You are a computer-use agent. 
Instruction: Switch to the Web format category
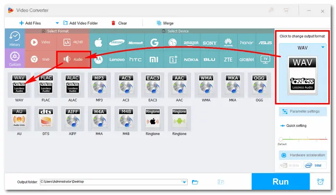pyautogui.click(x=41, y=59)
